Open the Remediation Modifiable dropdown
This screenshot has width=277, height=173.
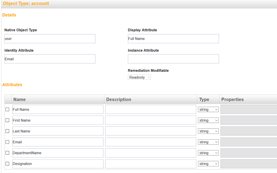(x=139, y=78)
